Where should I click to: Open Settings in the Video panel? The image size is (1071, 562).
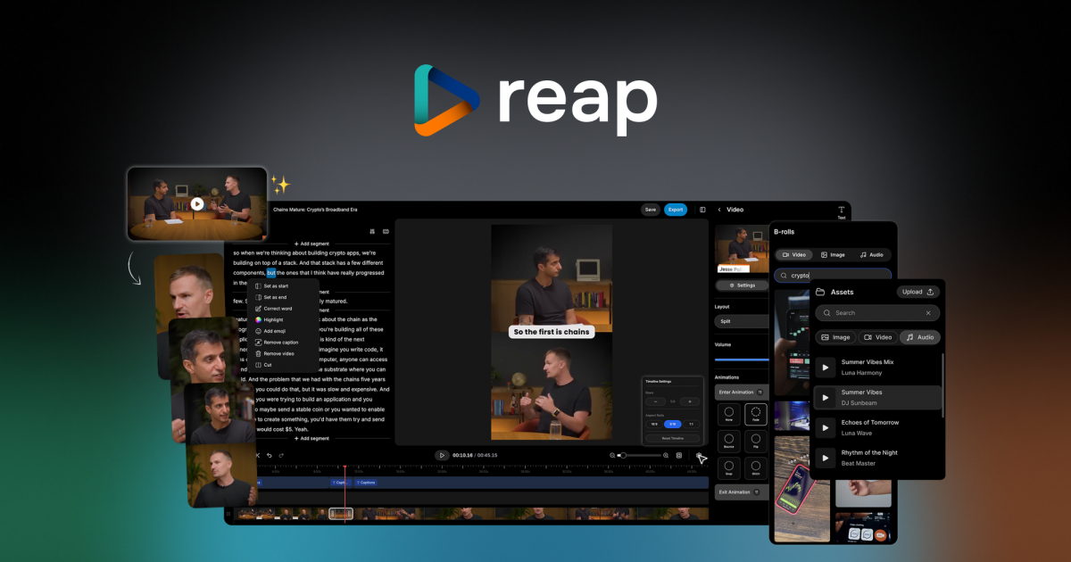click(x=742, y=285)
